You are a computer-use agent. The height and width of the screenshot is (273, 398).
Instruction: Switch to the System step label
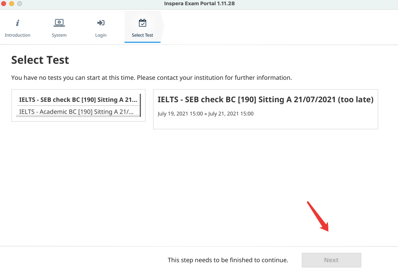pos(59,35)
